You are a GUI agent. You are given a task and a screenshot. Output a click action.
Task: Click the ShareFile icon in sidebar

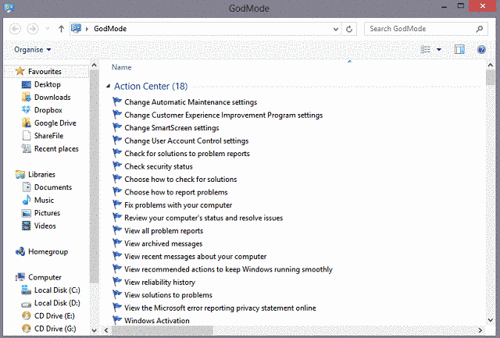pyautogui.click(x=26, y=136)
